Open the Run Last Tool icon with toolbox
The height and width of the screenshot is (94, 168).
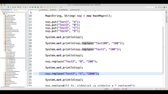point(38,7)
